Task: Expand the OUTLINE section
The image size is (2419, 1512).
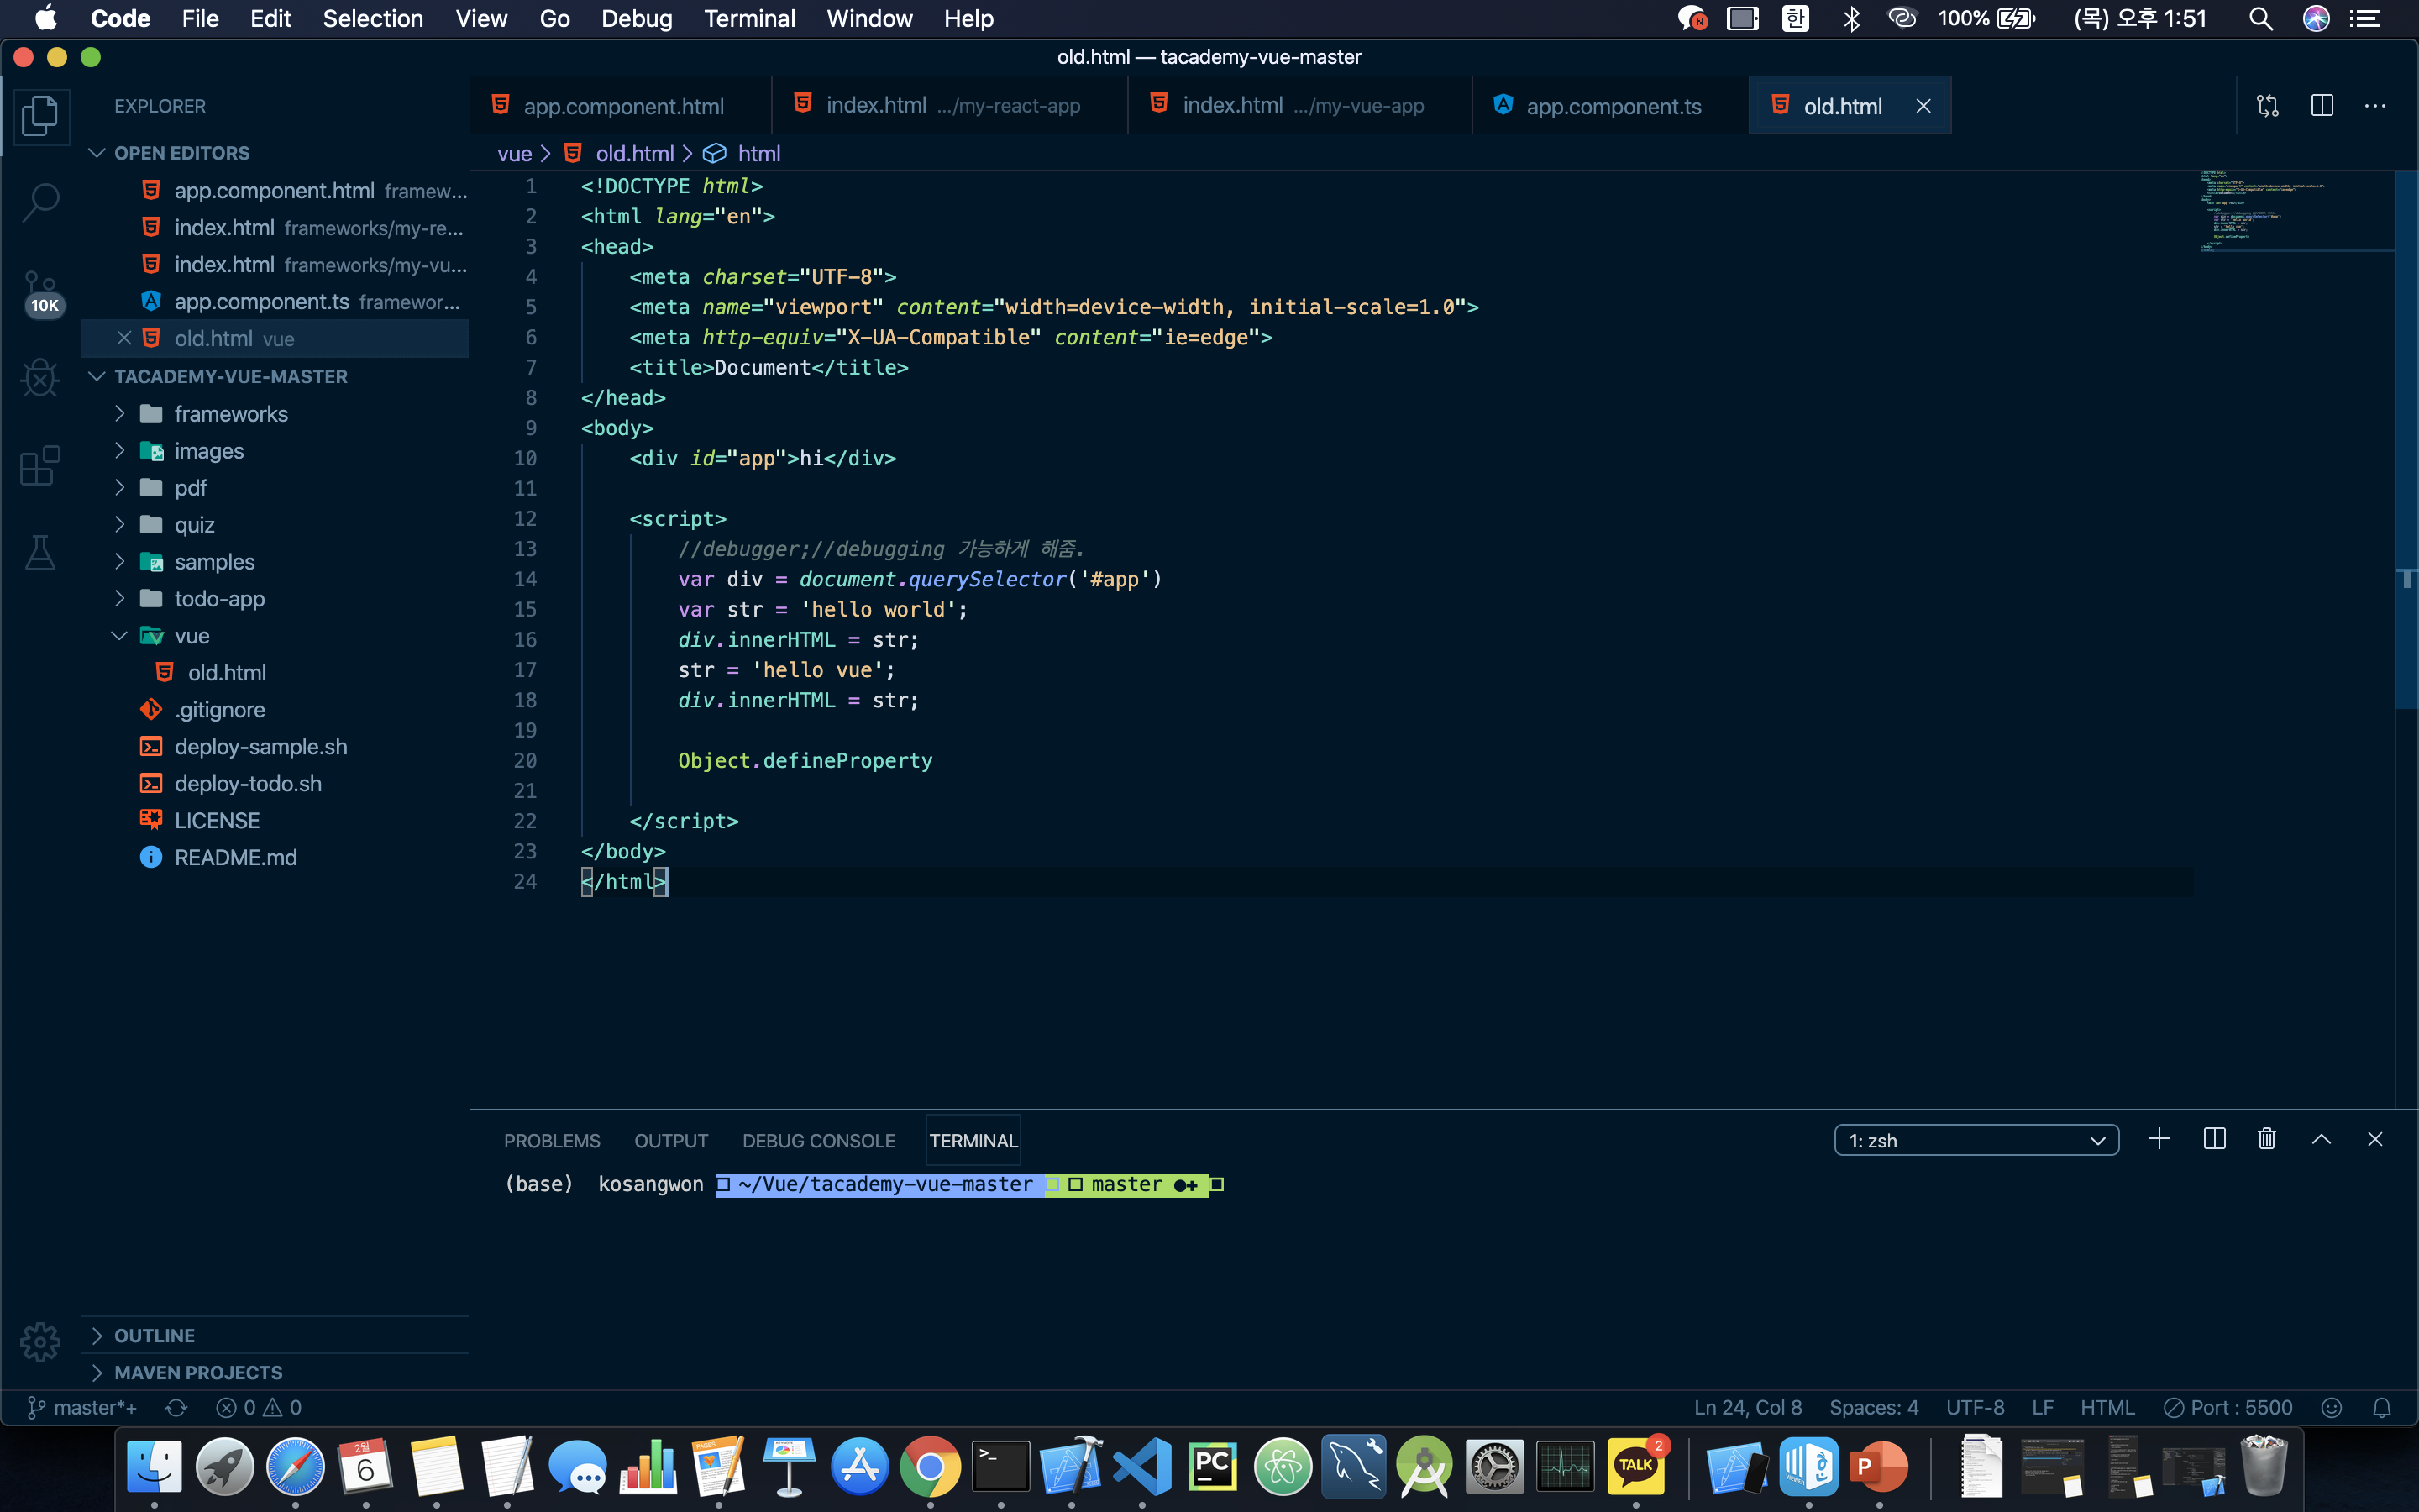Action: tap(154, 1335)
